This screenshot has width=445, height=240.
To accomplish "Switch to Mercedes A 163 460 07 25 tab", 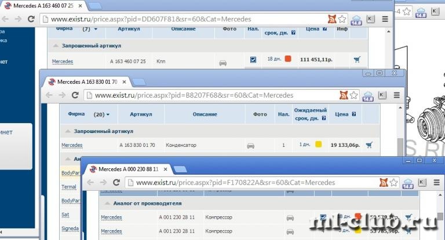I will [x=43, y=6].
